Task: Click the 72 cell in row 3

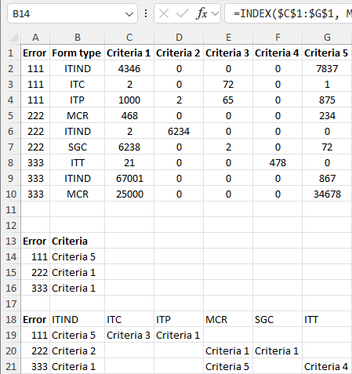Action: pyautogui.click(x=228, y=85)
